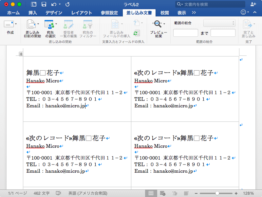Open the プレビュー結果 dropdown arrow
The width and height of the screenshot is (262, 197).
click(x=164, y=24)
